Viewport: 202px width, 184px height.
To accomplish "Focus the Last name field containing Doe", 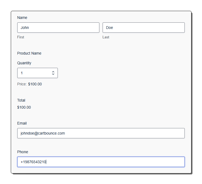I will 143,28.
